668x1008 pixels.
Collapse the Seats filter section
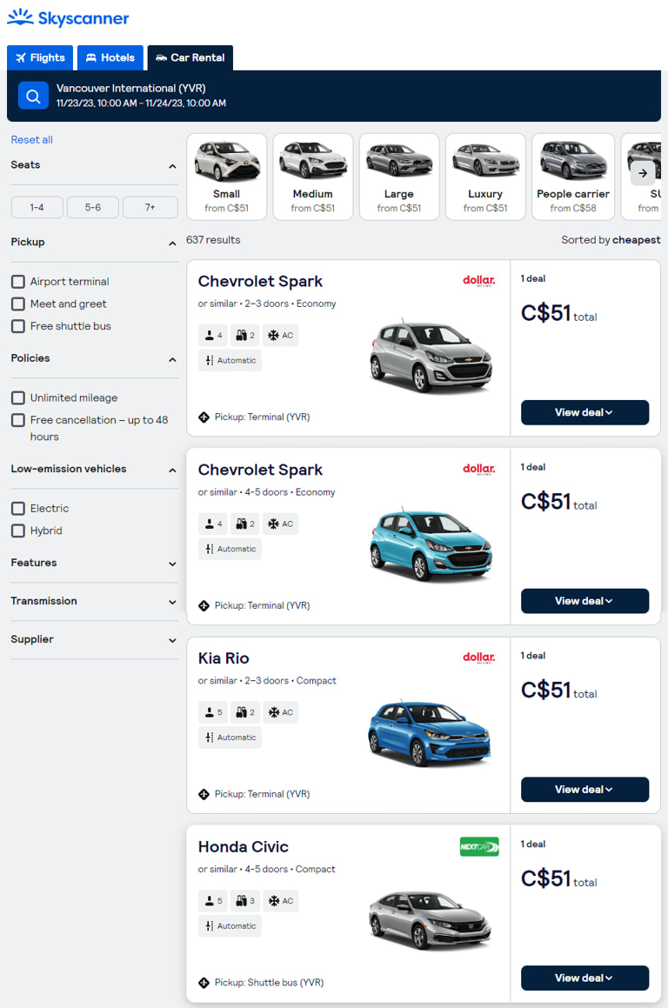click(x=172, y=166)
